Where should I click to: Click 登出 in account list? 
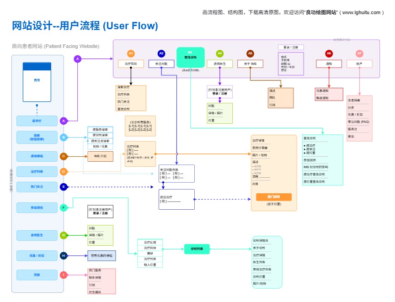pos(351,137)
